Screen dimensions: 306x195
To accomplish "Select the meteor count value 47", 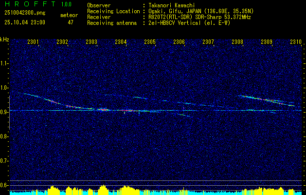I will tap(71, 22).
